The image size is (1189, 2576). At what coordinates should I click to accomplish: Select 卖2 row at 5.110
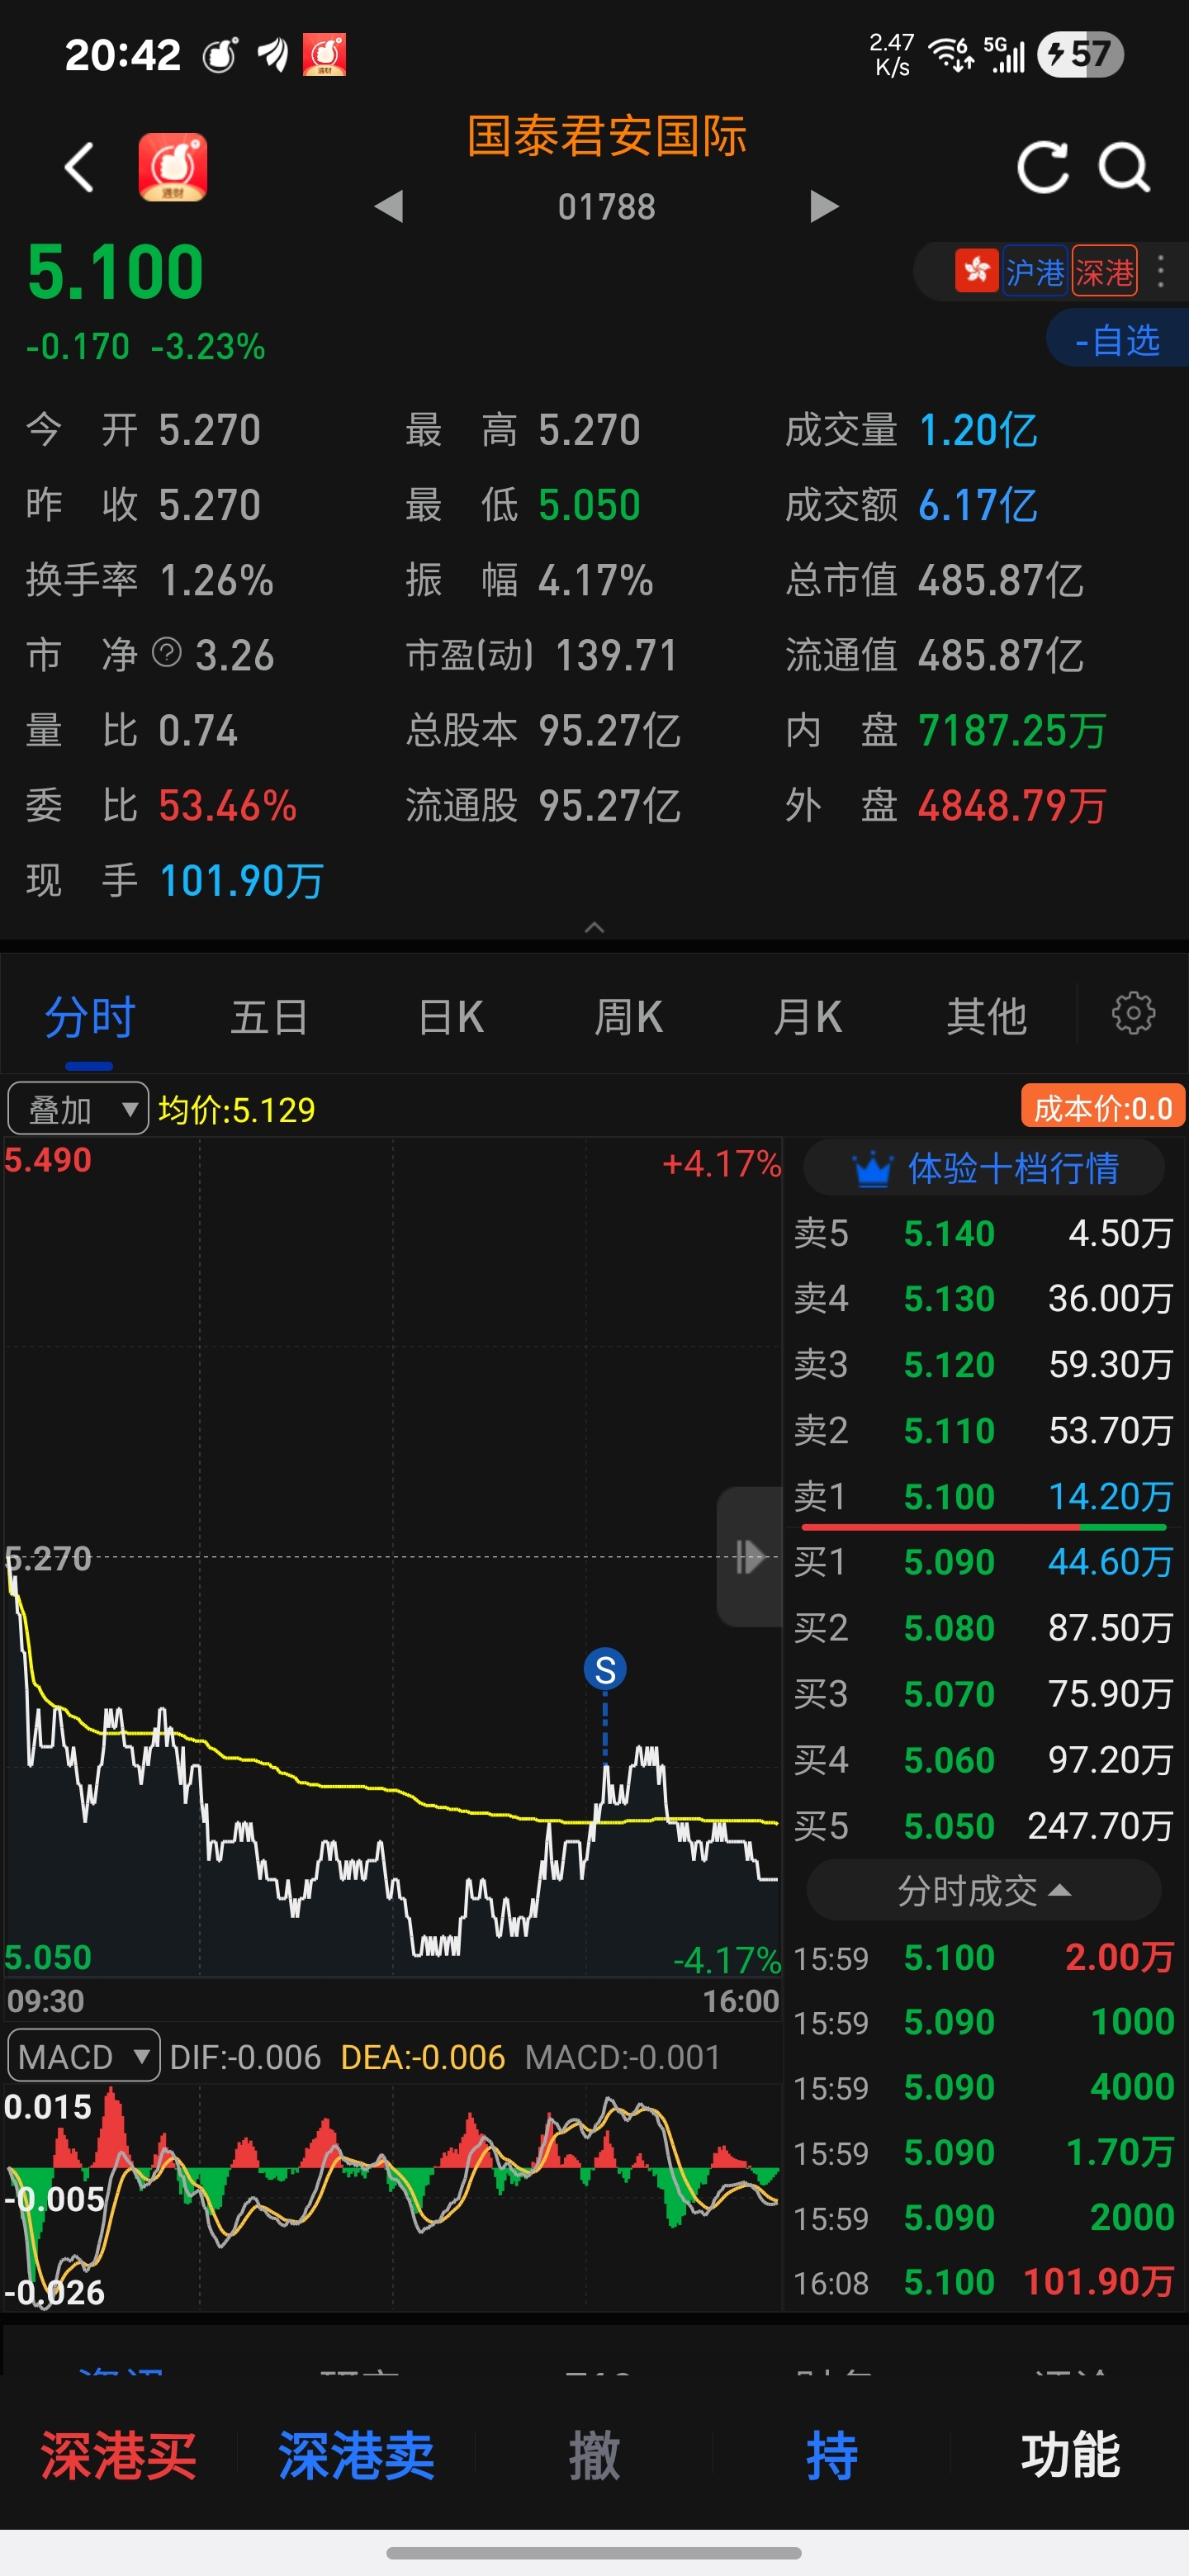pos(984,1430)
